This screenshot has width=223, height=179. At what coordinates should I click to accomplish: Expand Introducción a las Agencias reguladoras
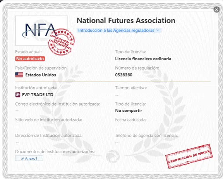119,31
